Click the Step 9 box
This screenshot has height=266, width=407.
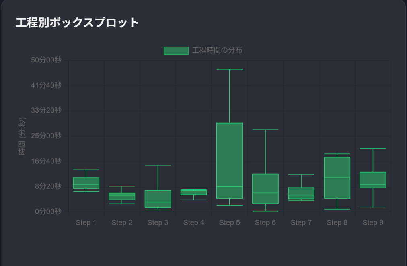(x=373, y=180)
